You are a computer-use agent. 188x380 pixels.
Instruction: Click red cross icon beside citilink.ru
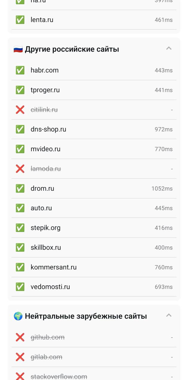(x=20, y=110)
